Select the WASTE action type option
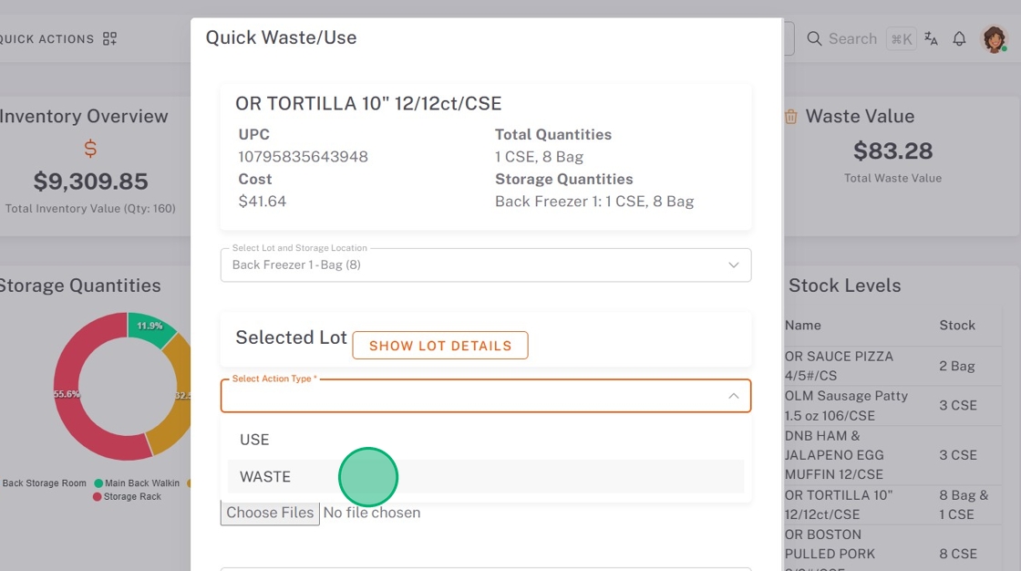 (265, 477)
